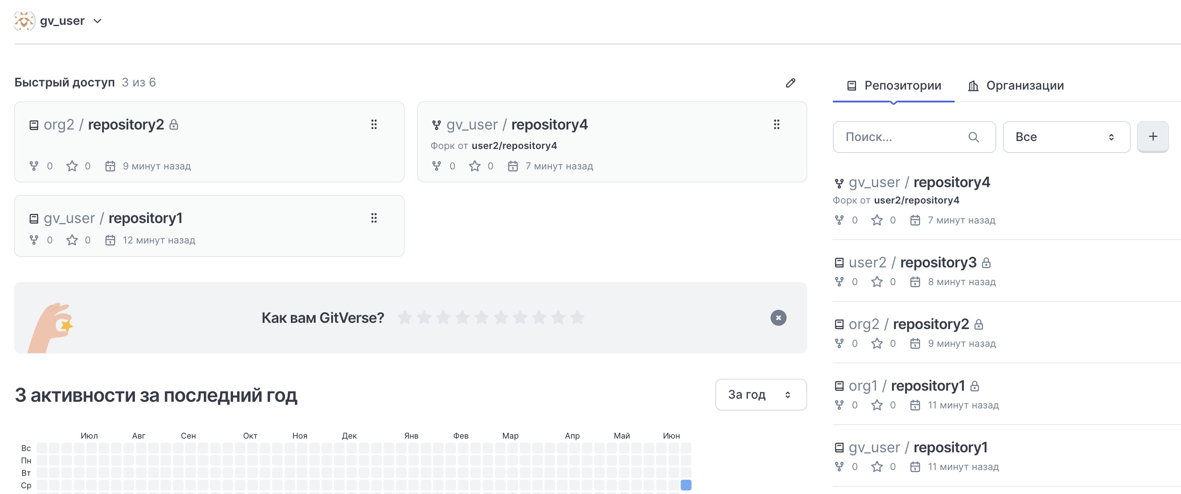
Task: Click calendar icon on quick access repository1 card
Action: pos(110,240)
